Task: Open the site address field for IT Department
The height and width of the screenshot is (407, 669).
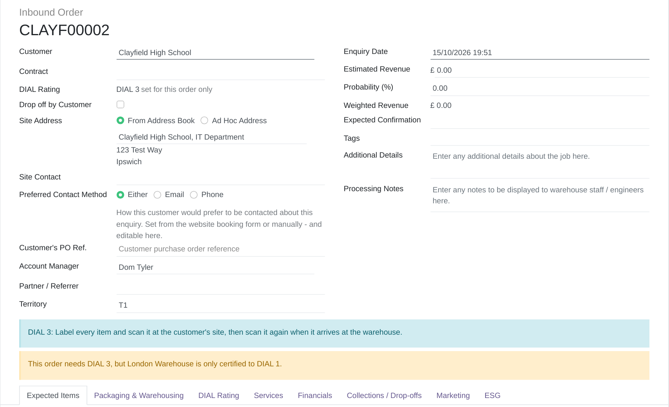Action: (211, 137)
